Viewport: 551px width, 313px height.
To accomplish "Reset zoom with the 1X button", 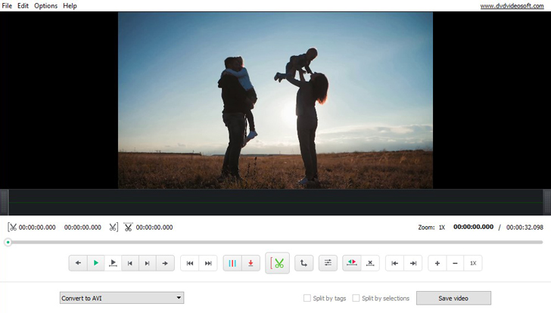I will pos(472,263).
